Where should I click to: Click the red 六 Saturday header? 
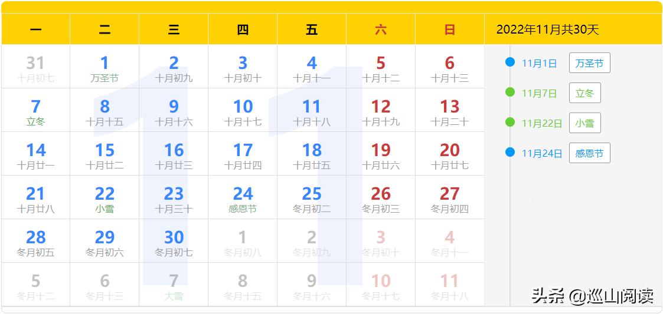tap(381, 29)
